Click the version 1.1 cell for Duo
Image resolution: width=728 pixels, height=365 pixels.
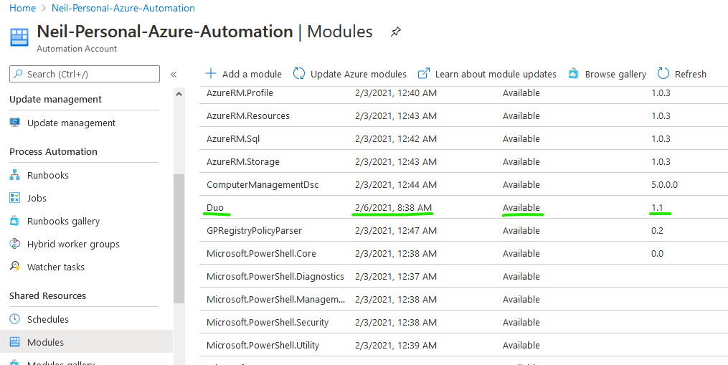tap(657, 207)
